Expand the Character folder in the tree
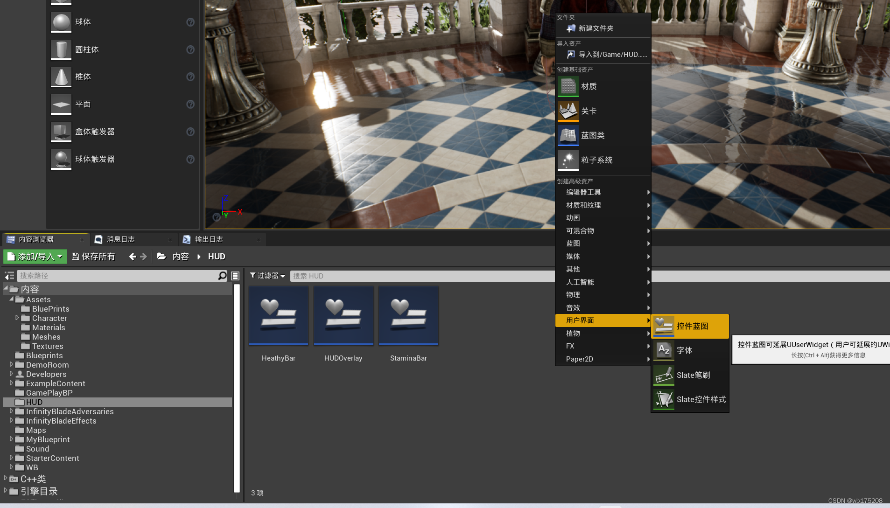This screenshot has height=508, width=890. 17,318
